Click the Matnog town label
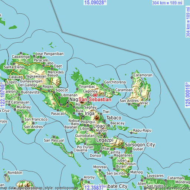Image resolution: width=190 pixels, height=190 pixels. coord(137,172)
